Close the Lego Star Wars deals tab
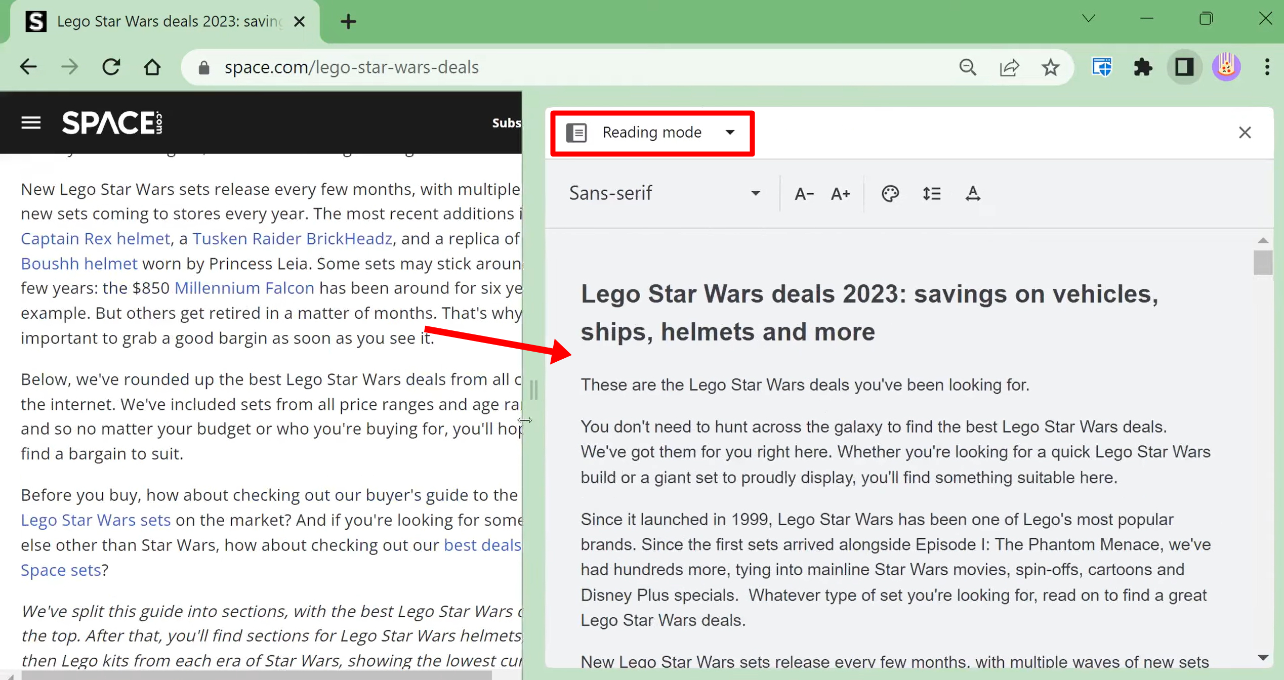The image size is (1284, 680). 299,21
